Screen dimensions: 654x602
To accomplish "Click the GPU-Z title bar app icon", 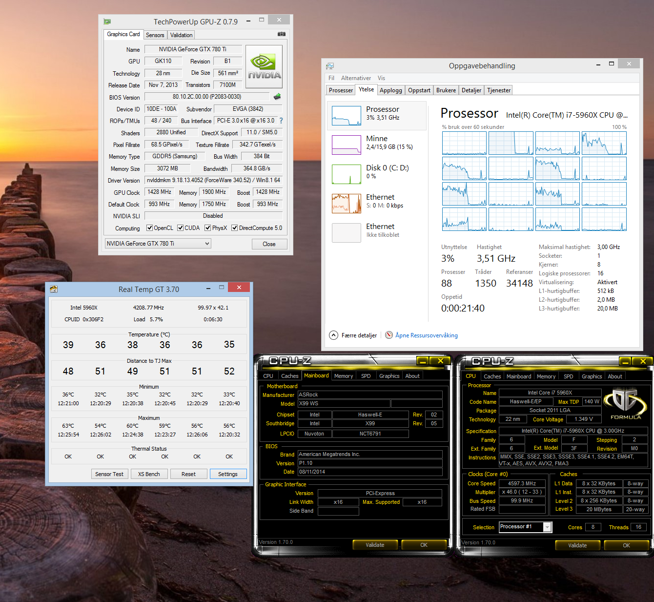I will [x=107, y=21].
